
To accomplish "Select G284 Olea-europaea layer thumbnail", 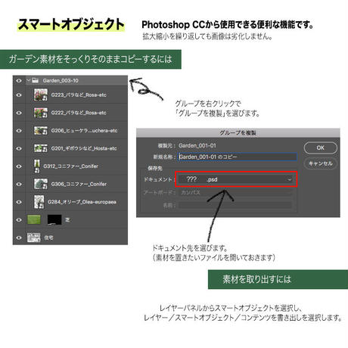I will pos(39,202).
